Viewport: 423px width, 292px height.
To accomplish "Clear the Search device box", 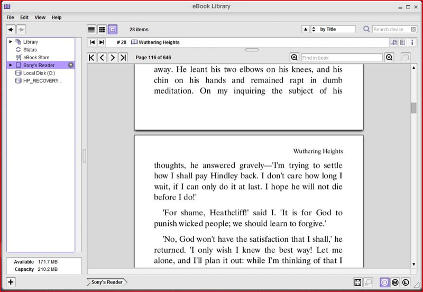I will click(413, 30).
